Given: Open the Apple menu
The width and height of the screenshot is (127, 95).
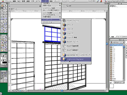Looking at the screenshot, I should click(3, 1).
